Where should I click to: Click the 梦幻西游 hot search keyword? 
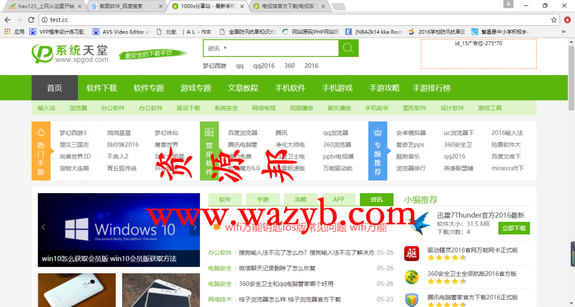tap(214, 66)
